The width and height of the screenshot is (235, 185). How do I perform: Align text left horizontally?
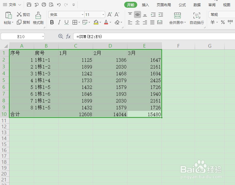click(x=130, y=22)
